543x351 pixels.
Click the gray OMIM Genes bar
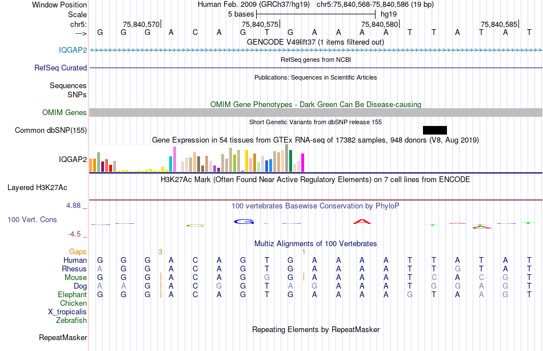point(316,112)
